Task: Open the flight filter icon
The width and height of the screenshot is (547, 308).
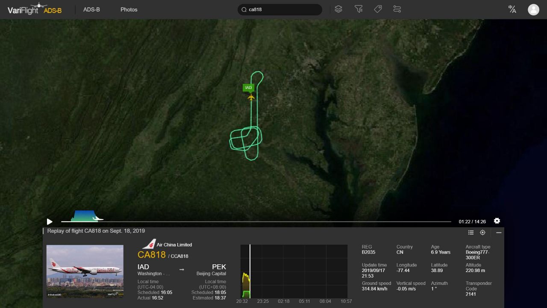Action: [x=359, y=9]
